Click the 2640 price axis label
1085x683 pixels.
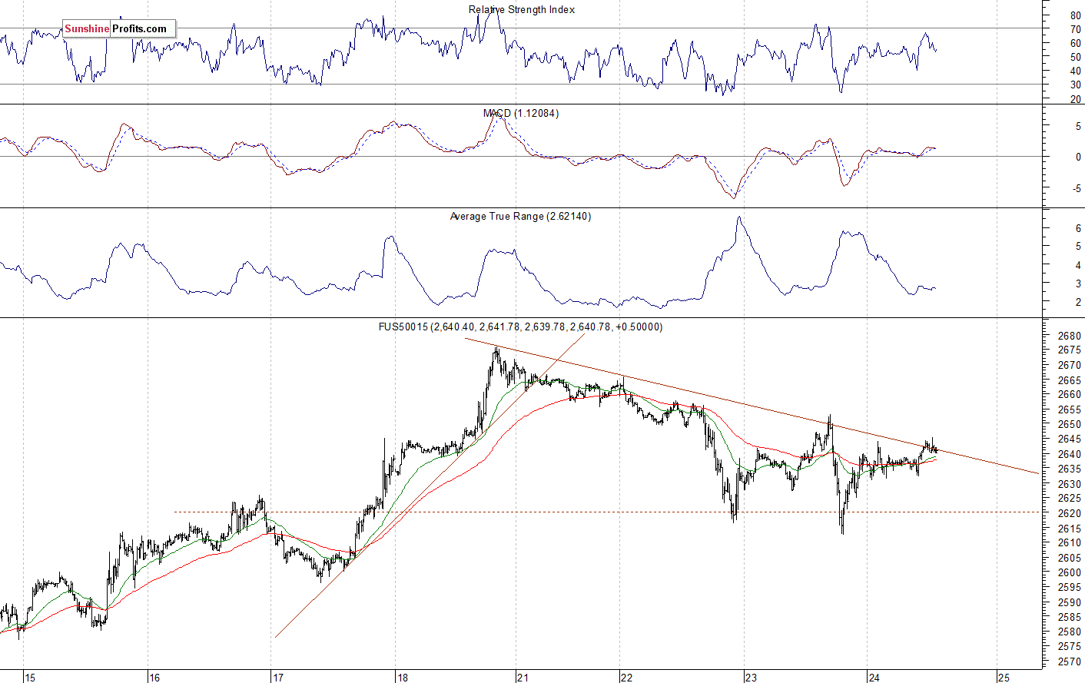point(1070,454)
